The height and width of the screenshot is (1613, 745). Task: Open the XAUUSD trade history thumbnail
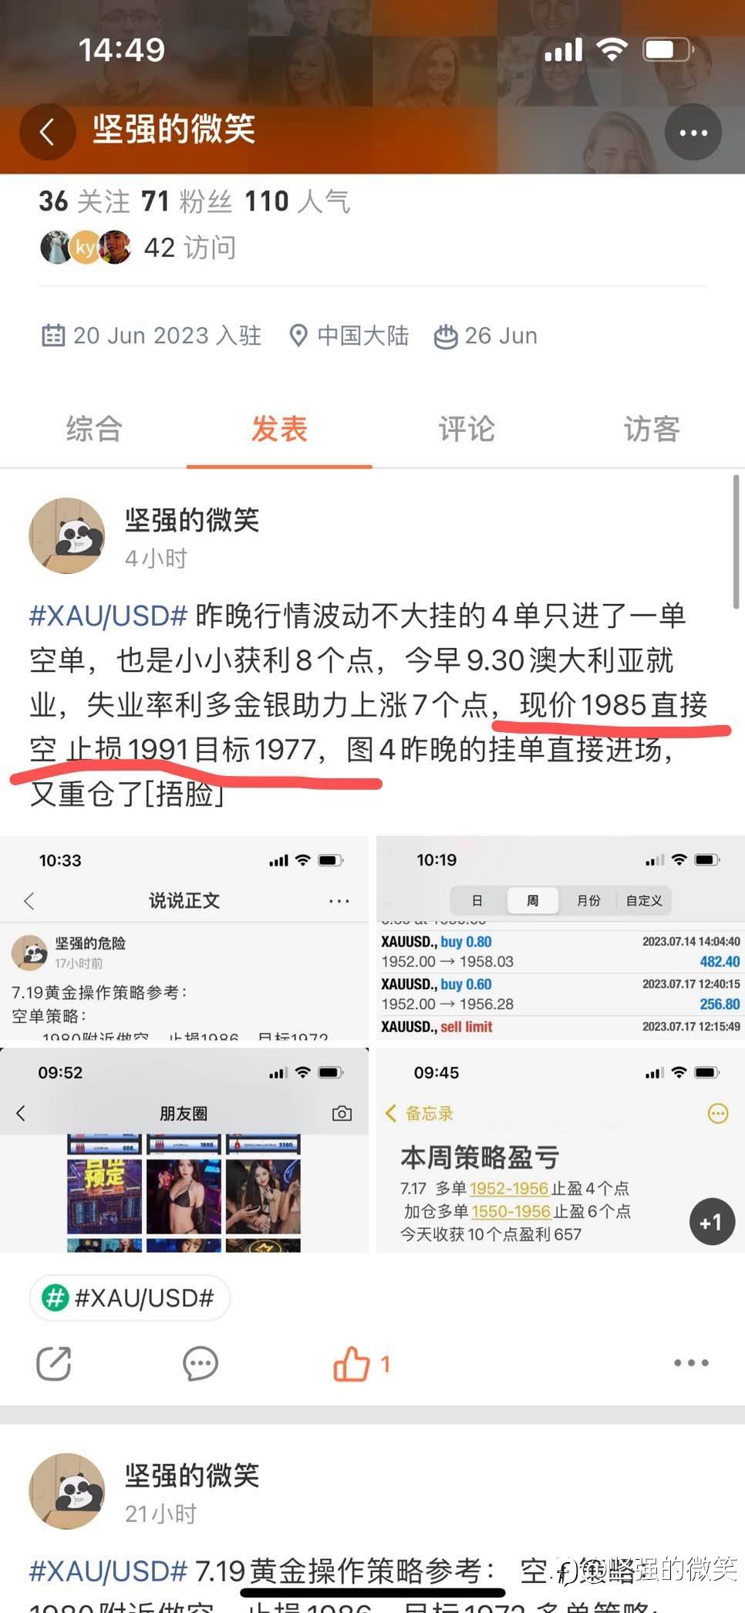tap(561, 937)
